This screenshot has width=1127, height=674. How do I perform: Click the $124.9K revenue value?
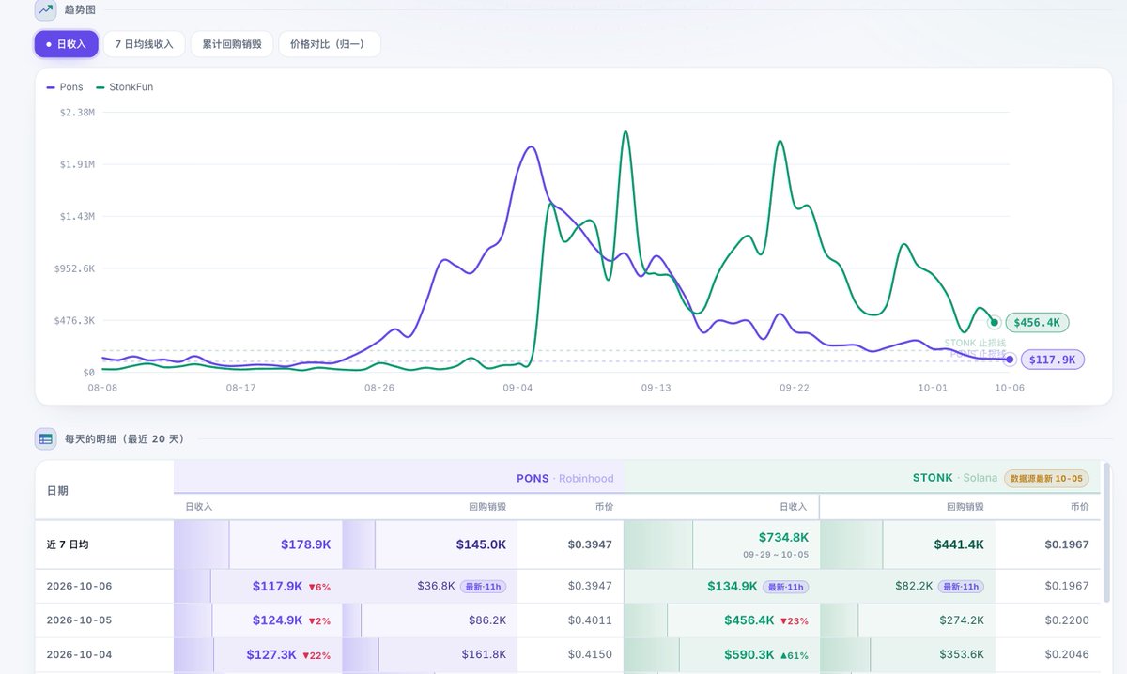click(277, 620)
